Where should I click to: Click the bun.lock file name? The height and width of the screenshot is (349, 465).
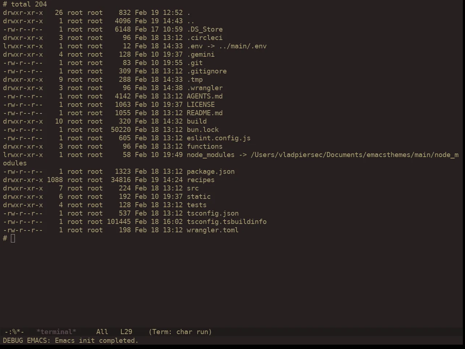click(203, 130)
